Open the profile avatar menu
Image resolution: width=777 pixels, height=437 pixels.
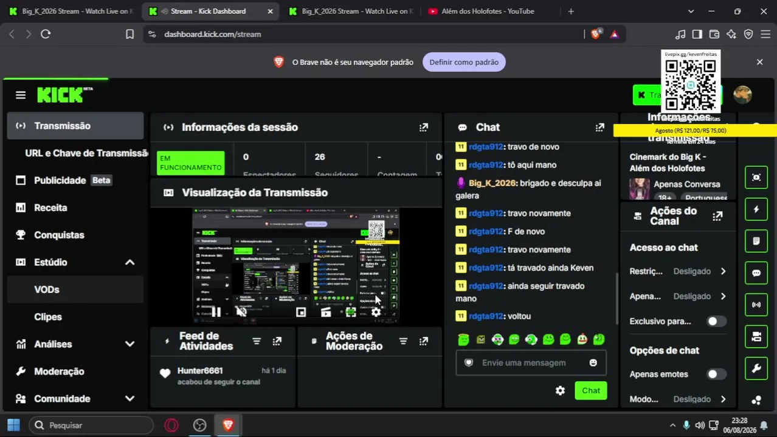pyautogui.click(x=742, y=95)
